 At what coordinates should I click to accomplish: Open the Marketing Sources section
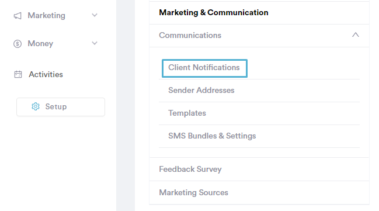pyautogui.click(x=259, y=193)
